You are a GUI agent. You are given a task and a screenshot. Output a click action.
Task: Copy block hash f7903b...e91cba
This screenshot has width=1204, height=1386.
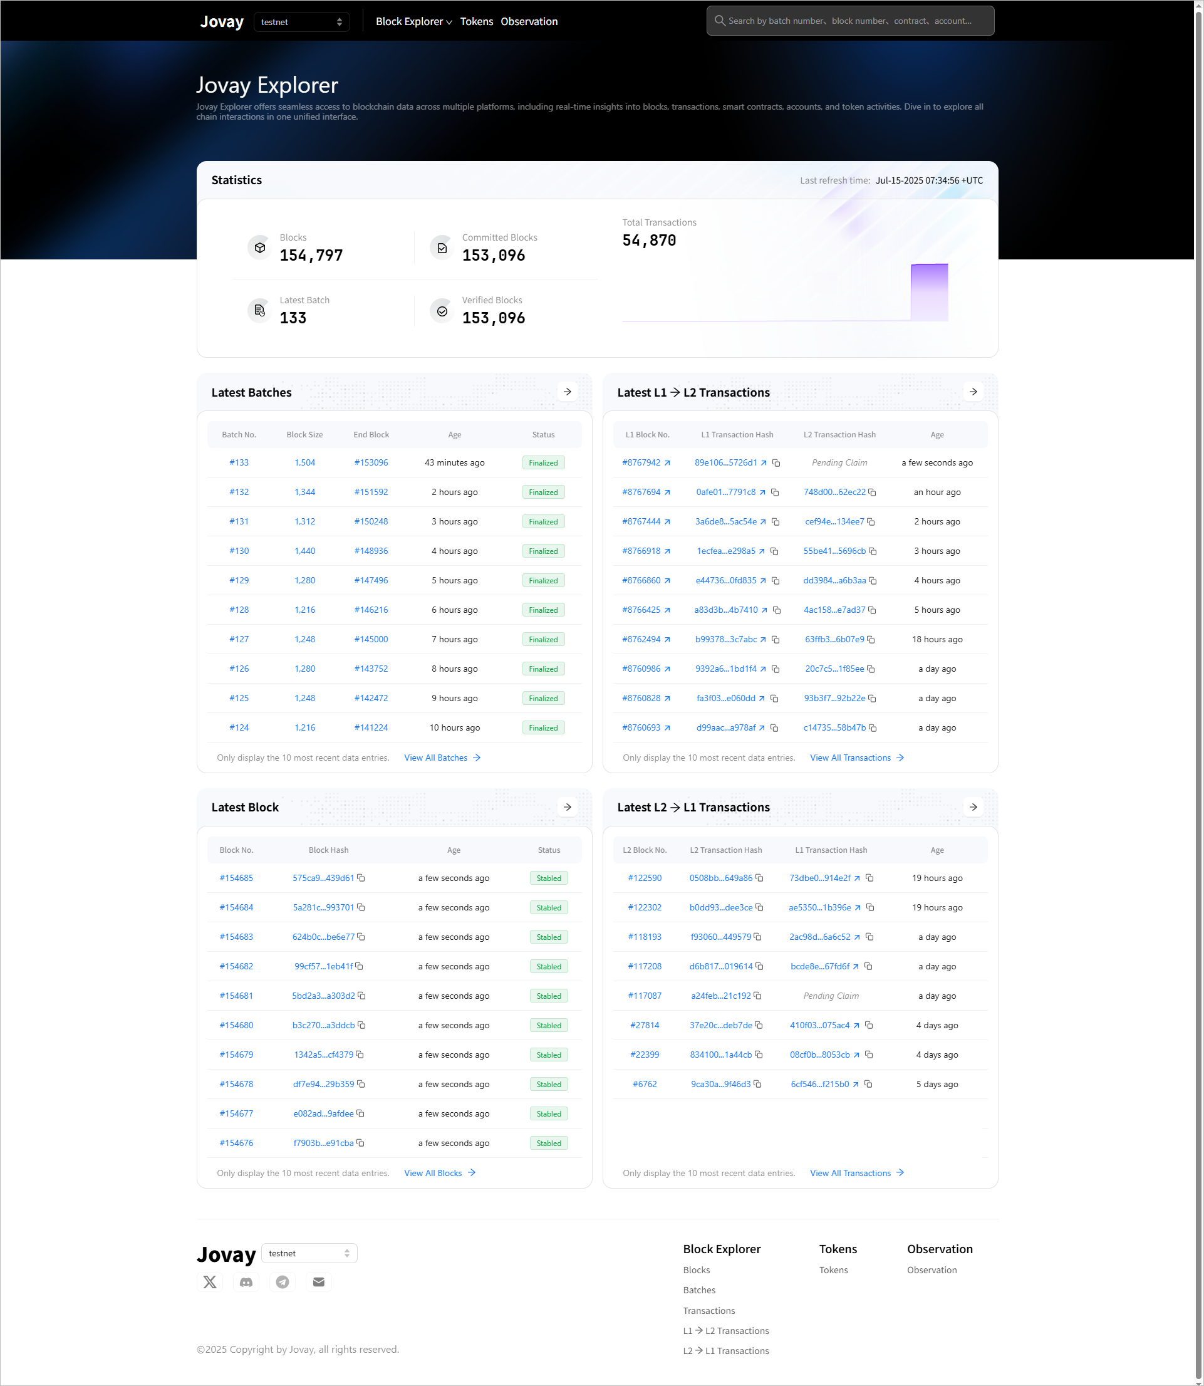360,1143
